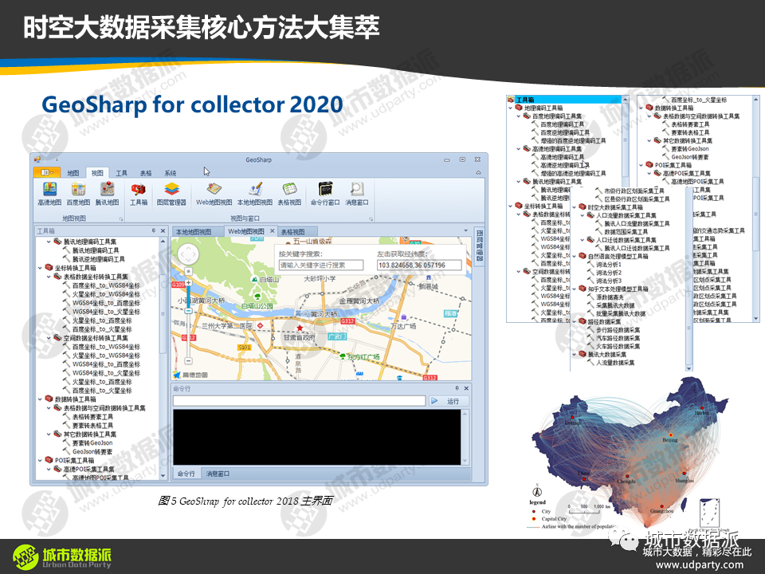Click the 运行 run button
The image size is (765, 574).
(x=449, y=401)
